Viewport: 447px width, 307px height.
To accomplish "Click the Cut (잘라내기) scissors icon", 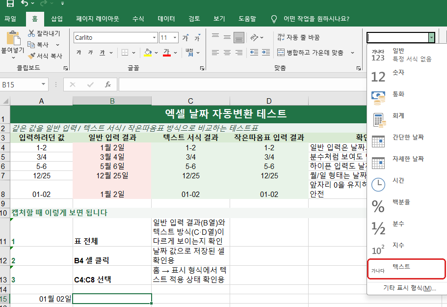I will pos(31,33).
